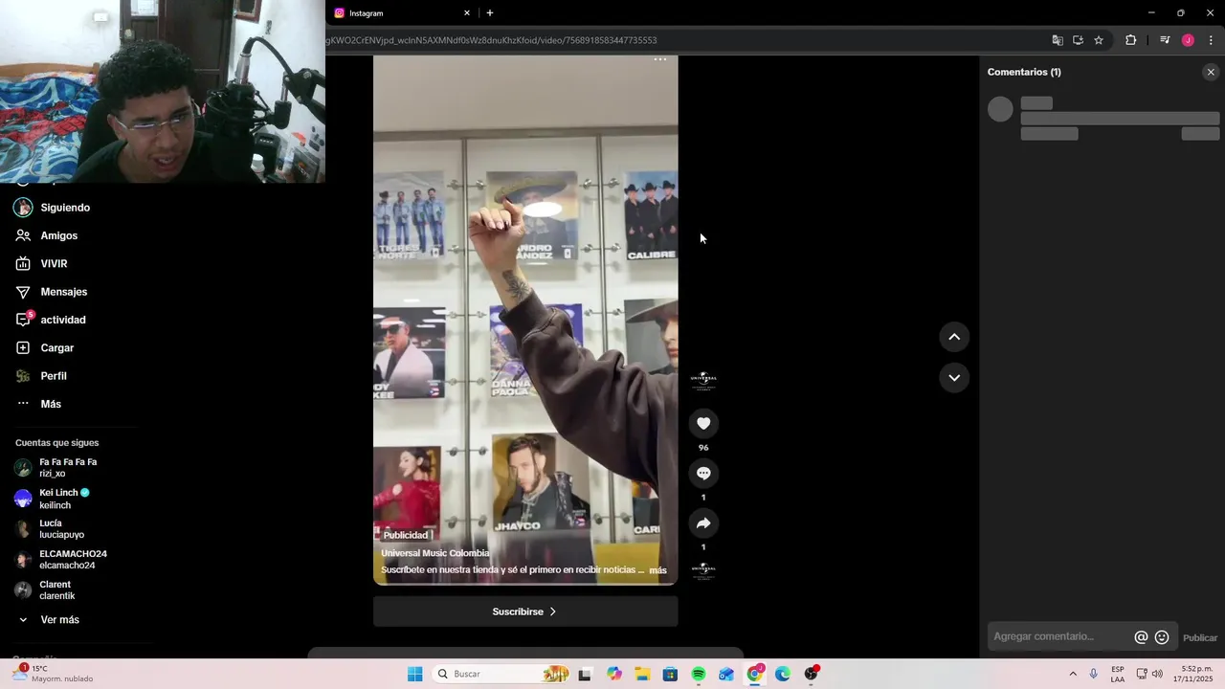1225x689 pixels.
Task: Open the Chrome profile avatar J
Action: (1188, 40)
